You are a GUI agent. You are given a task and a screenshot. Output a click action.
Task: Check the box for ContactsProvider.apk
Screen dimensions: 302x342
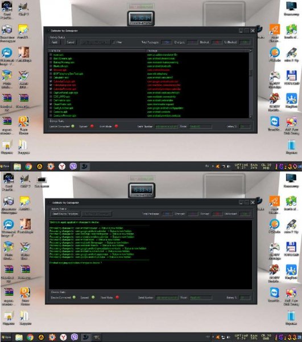pos(51,116)
